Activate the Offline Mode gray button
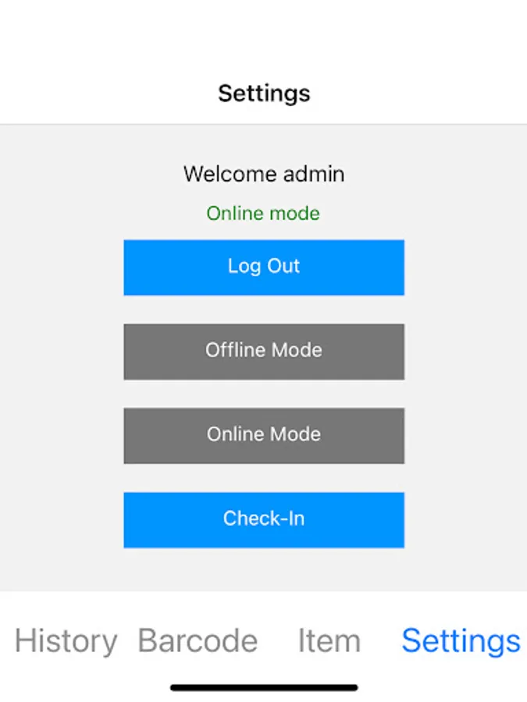The image size is (527, 702). tap(264, 351)
